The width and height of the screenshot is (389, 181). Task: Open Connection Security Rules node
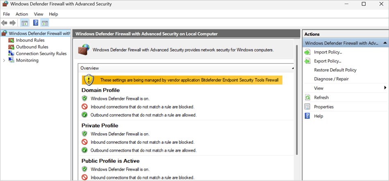point(41,54)
